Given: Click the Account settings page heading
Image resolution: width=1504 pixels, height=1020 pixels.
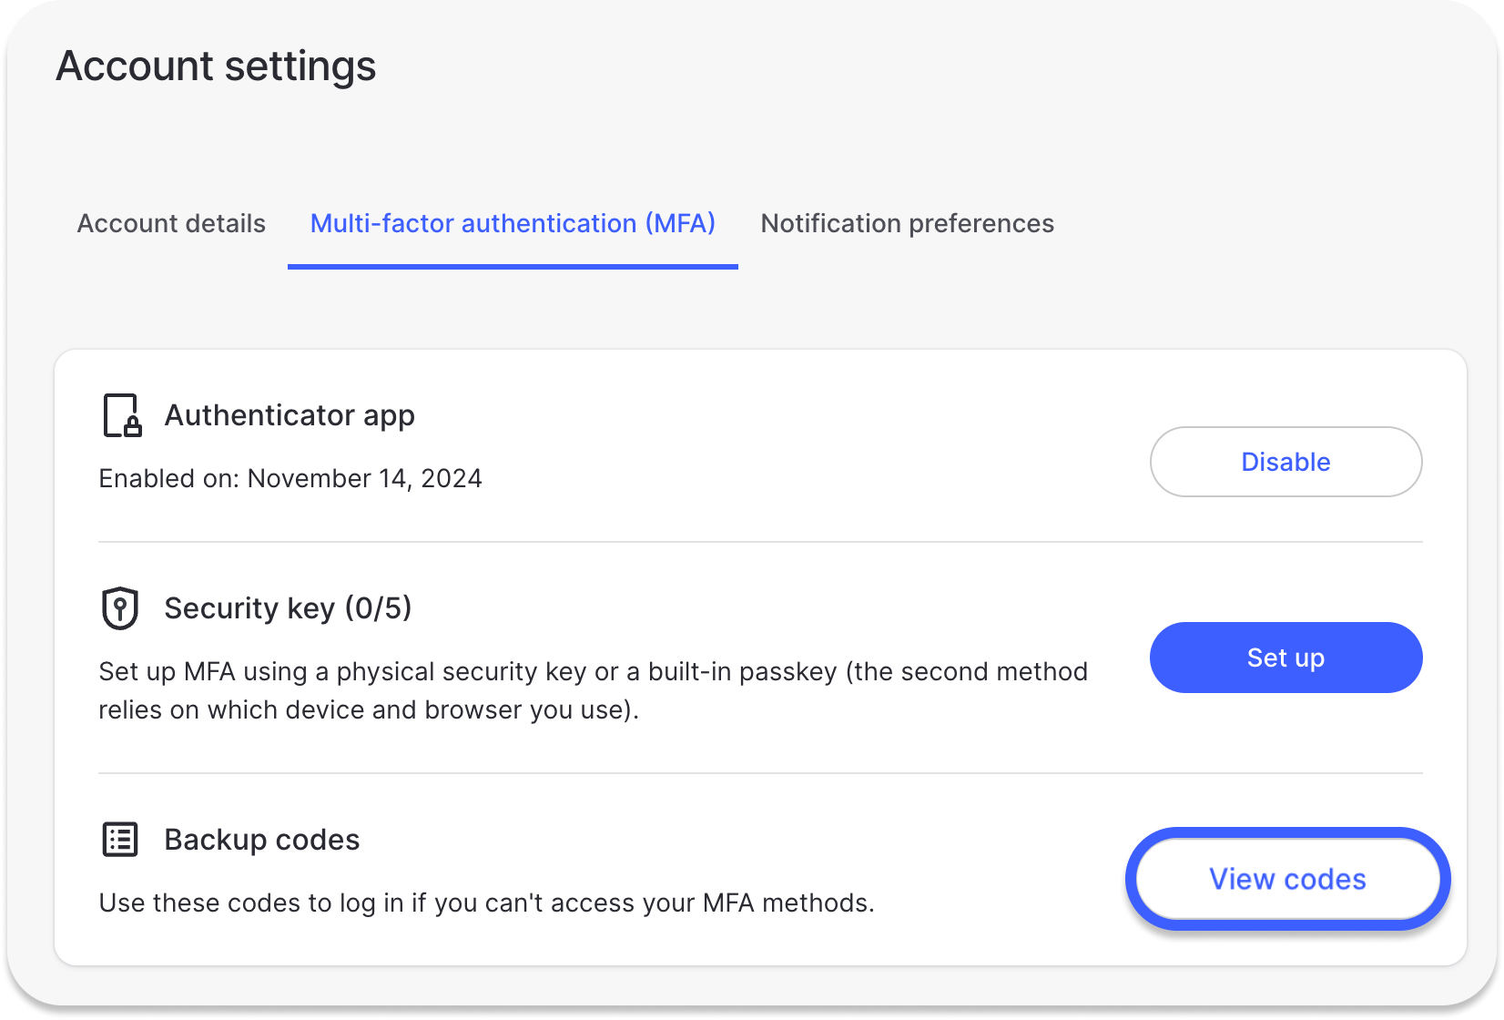Looking at the screenshot, I should (x=216, y=66).
